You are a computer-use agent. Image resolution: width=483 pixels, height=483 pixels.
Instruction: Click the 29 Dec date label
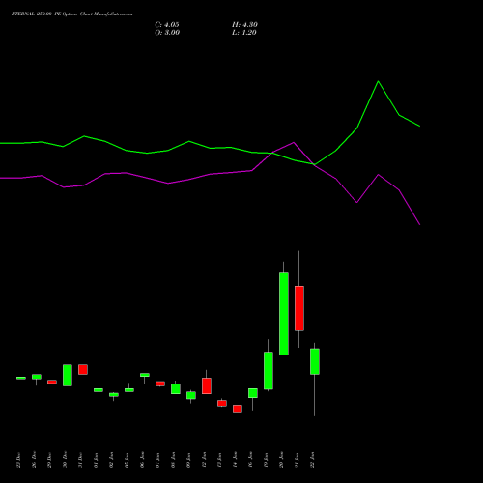pyautogui.click(x=49, y=460)
